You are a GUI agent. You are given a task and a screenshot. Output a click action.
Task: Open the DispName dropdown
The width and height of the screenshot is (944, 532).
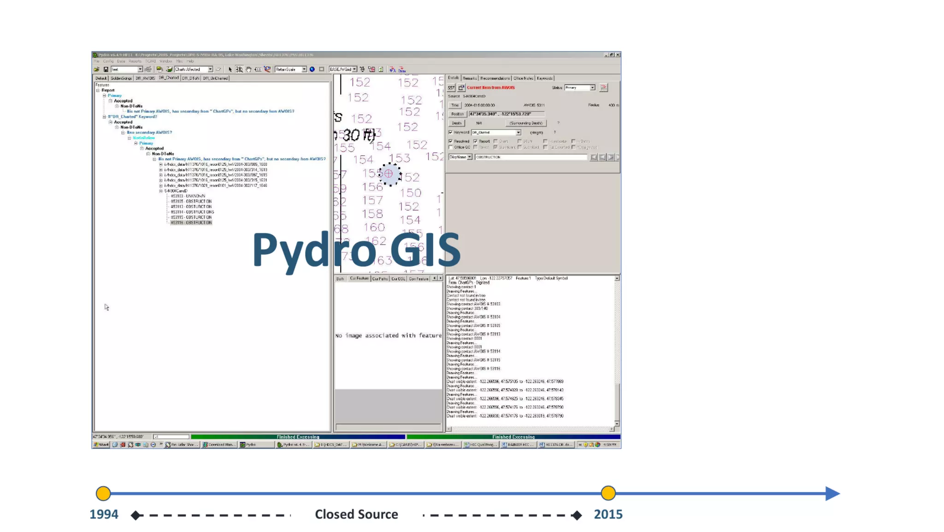(x=470, y=158)
